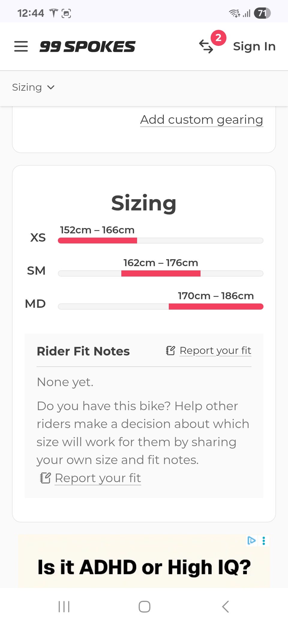Open the bike compare arrows icon
The height and width of the screenshot is (624, 288).
[x=206, y=46]
